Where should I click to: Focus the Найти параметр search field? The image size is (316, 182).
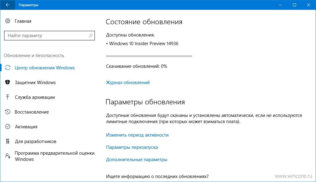49,36
